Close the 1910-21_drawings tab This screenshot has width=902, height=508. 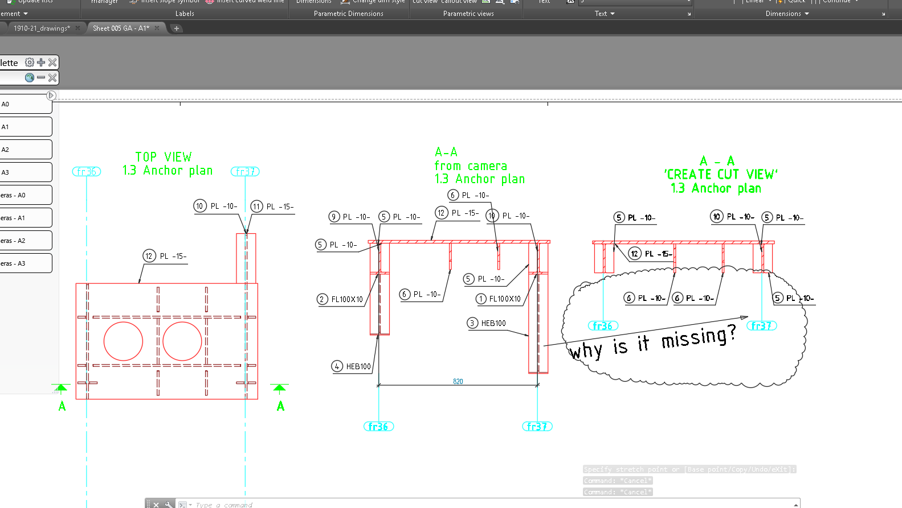click(x=78, y=28)
